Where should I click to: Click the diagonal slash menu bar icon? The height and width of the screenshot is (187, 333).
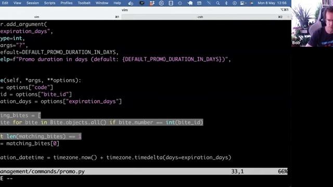(x=209, y=3)
